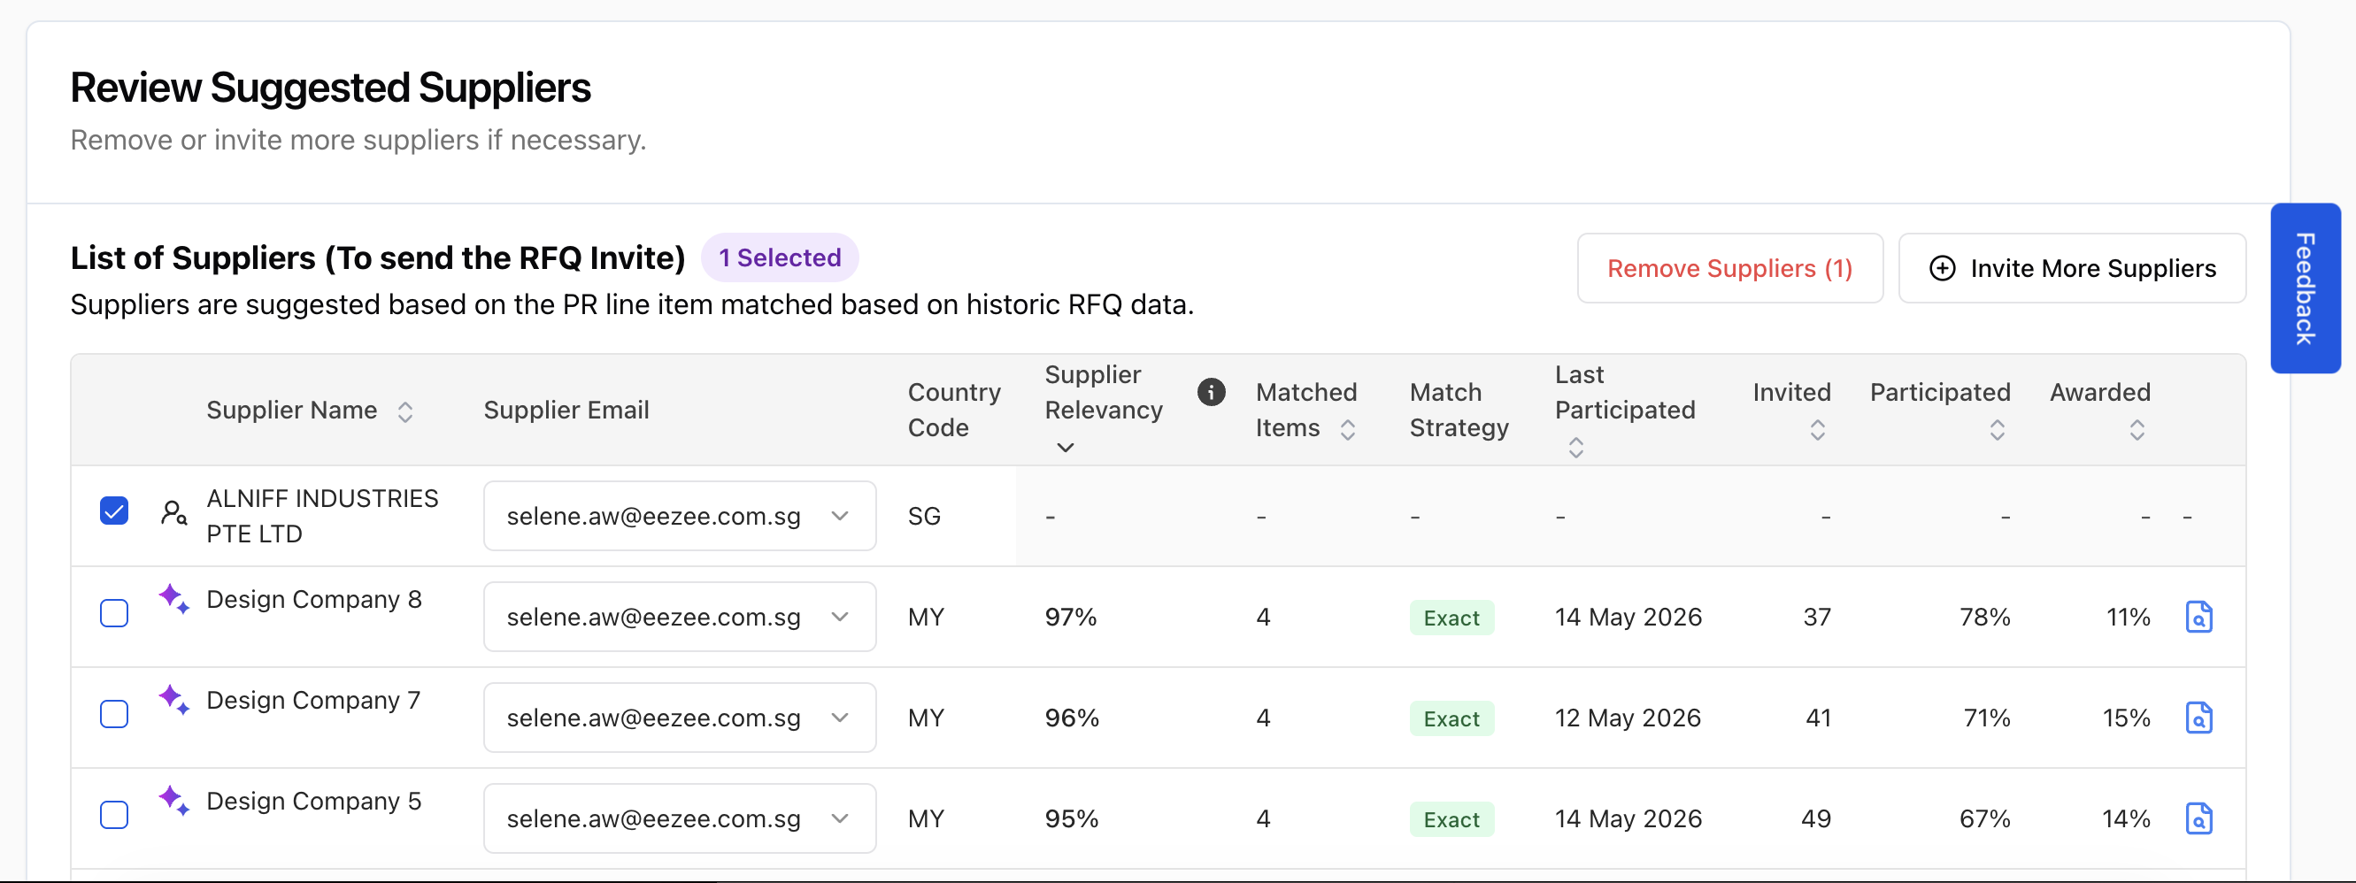This screenshot has height=883, width=2356.
Task: Check the Design Company 8 checkbox
Action: [x=114, y=612]
